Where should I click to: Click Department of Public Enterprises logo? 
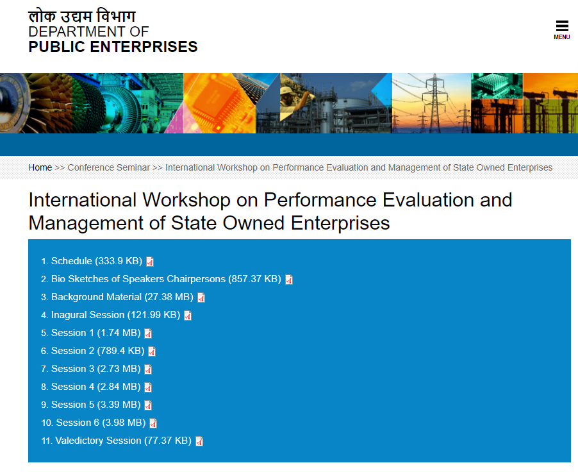113,31
